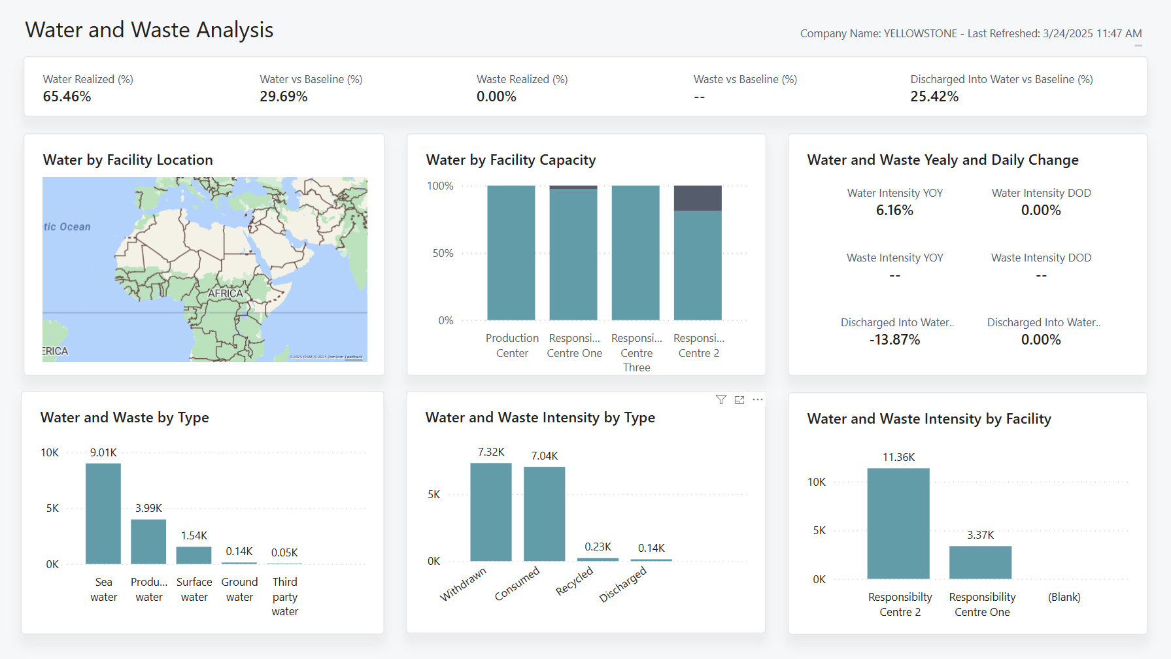Select the Sea water bar
This screenshot has width=1171, height=659.
coord(103,513)
